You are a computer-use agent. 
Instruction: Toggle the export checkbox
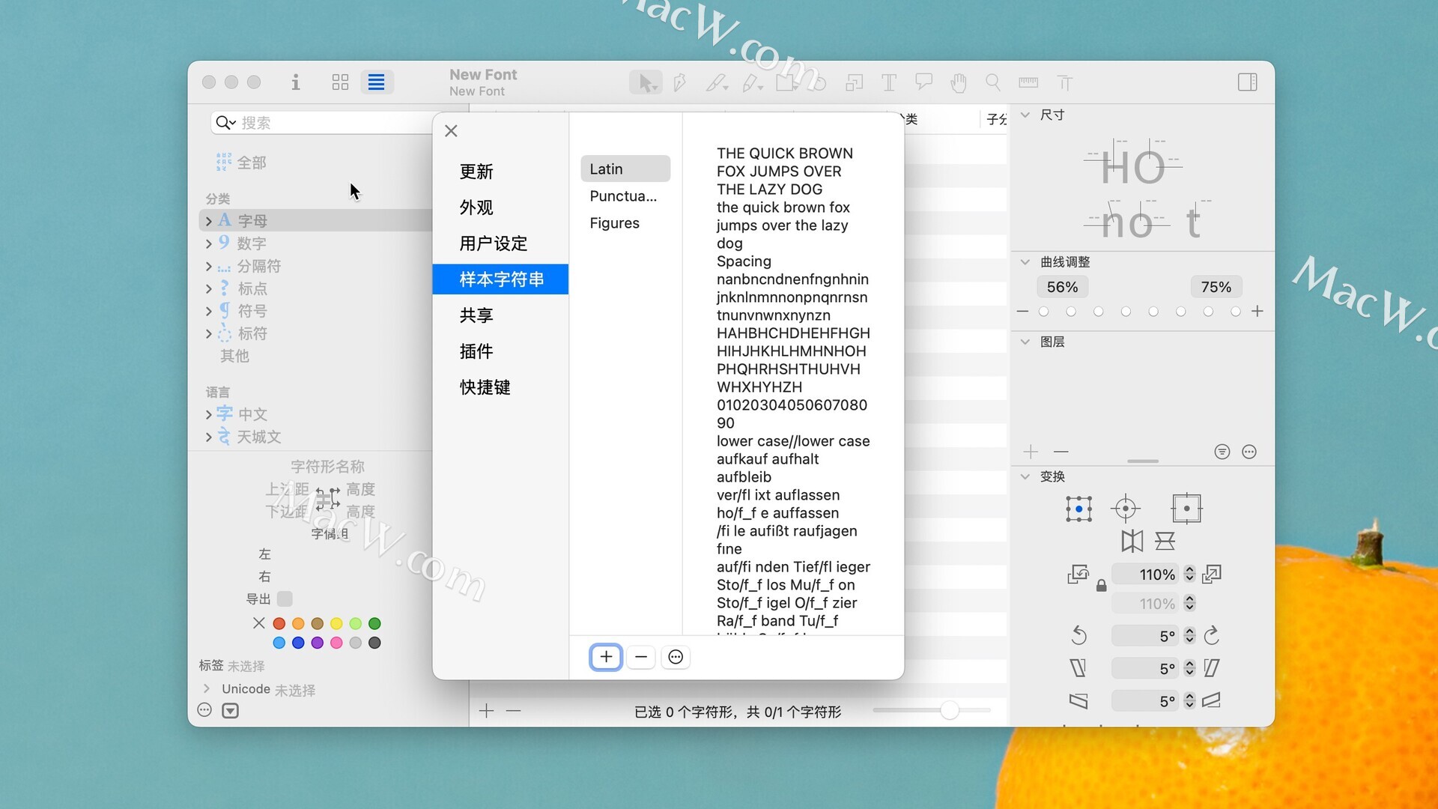pyautogui.click(x=285, y=599)
